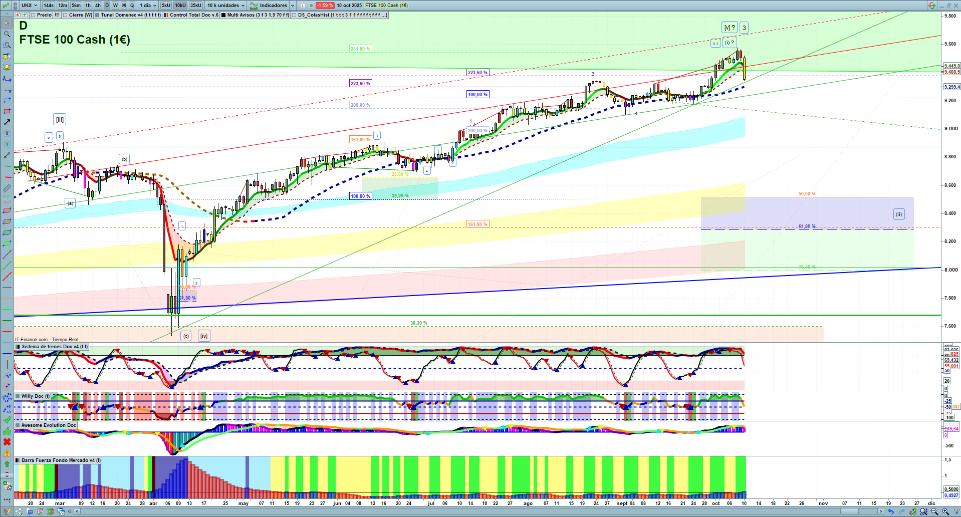This screenshot has height=517, width=961.
Task: Select the zoom area rectangle tool
Action: coord(7,45)
